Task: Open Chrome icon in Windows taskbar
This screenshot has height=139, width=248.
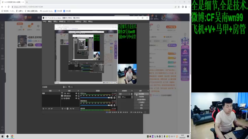Action: click(12, 137)
